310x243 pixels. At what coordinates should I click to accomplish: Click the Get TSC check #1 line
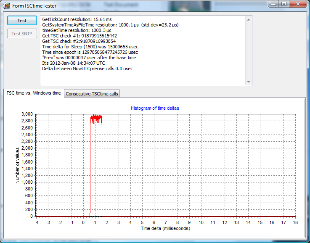pyautogui.click(x=79, y=36)
